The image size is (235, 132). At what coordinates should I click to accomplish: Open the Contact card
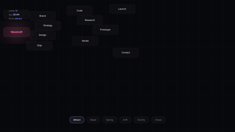point(126,52)
